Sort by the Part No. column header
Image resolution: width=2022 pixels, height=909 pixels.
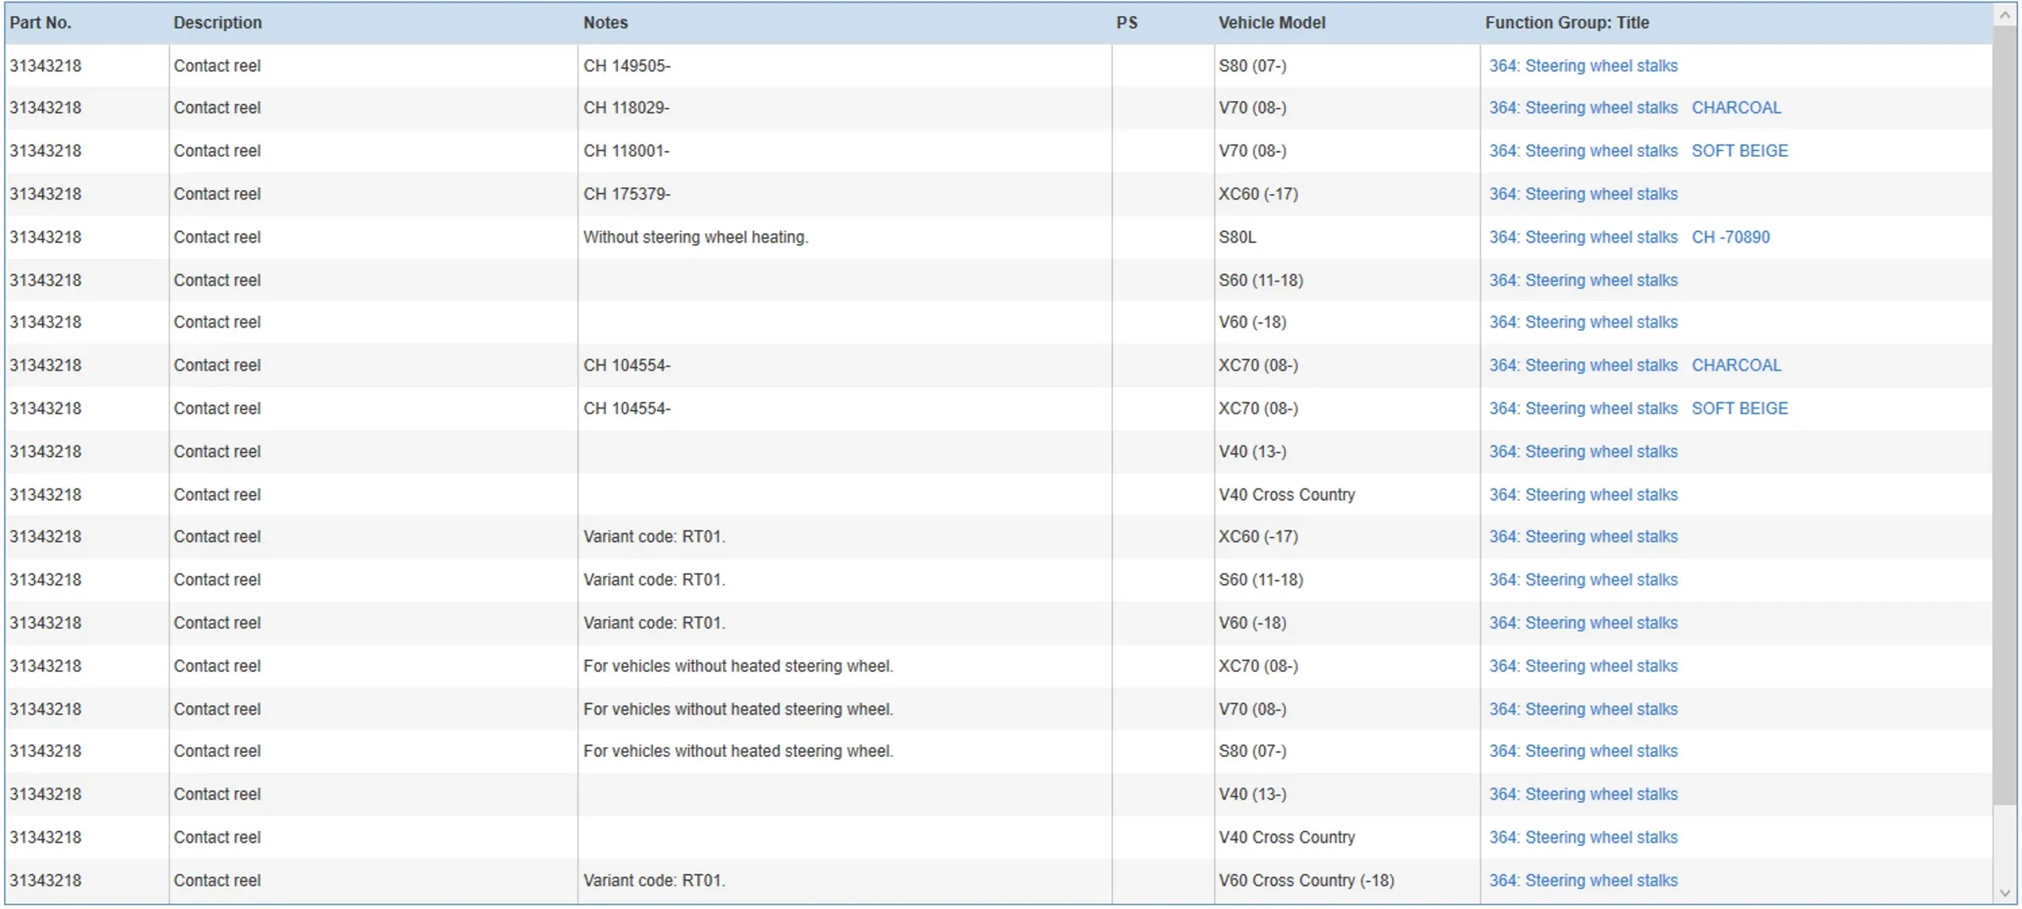[40, 23]
